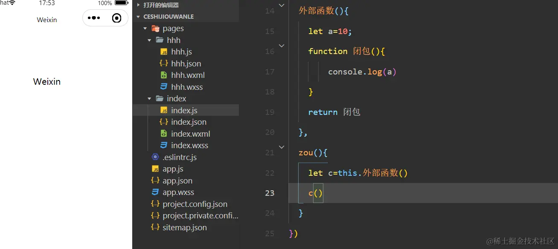Click the 'let c=this.外部函数()' line

coord(358,173)
